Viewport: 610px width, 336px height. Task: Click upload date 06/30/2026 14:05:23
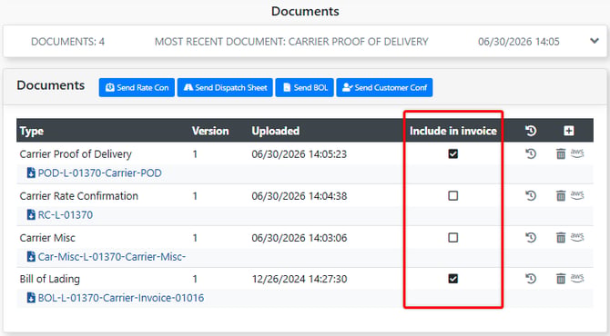[x=299, y=154]
